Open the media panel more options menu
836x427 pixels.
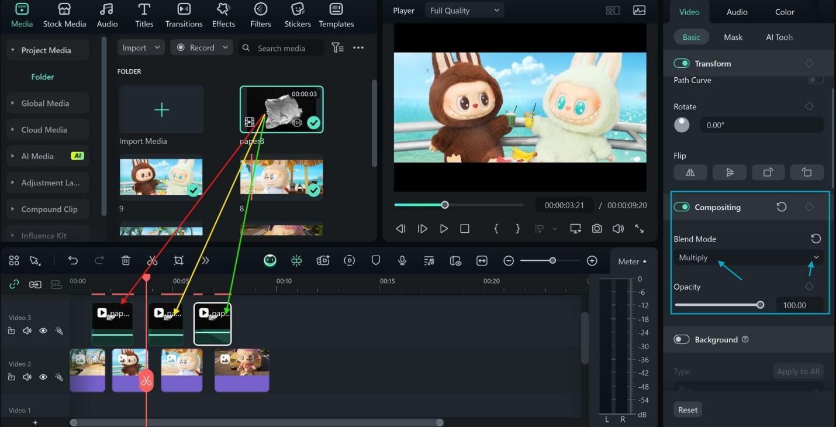pyautogui.click(x=358, y=48)
